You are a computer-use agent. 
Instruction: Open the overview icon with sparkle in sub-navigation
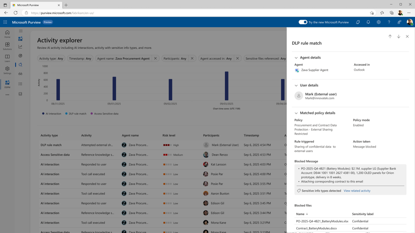click(20, 39)
